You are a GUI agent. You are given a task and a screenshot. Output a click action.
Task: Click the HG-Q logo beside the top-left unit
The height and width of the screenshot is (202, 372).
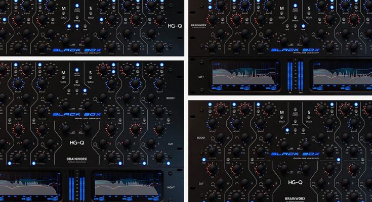(x=175, y=24)
